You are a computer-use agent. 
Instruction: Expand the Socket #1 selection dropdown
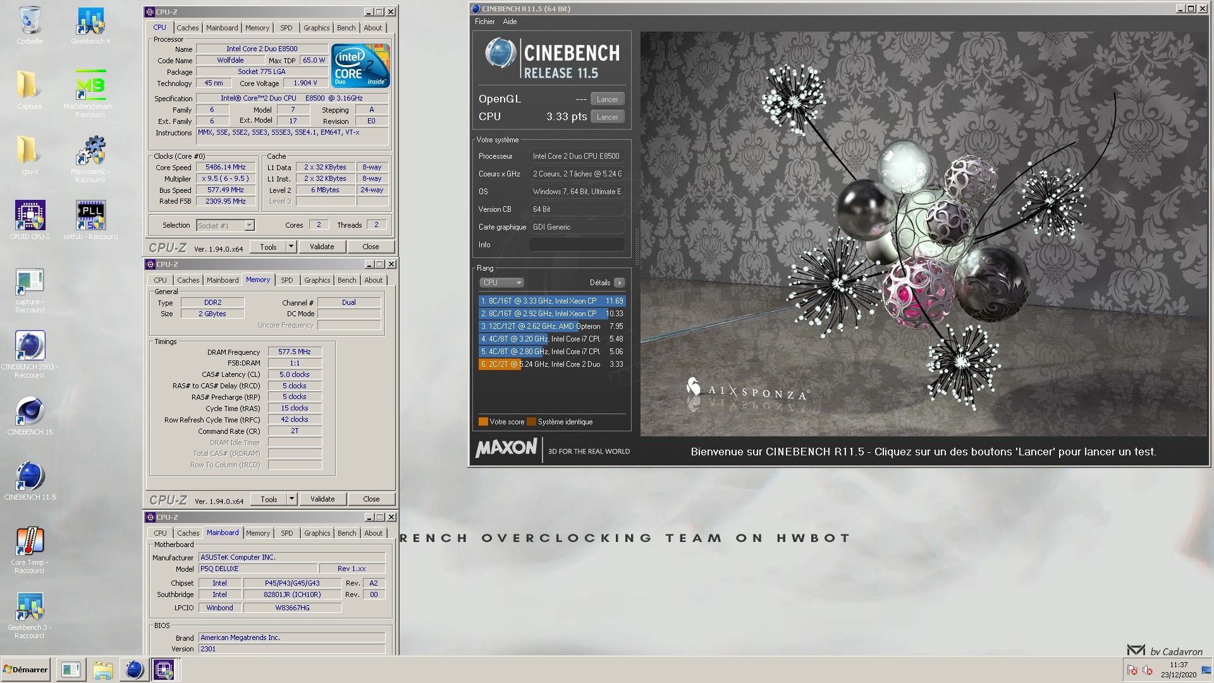coord(249,226)
